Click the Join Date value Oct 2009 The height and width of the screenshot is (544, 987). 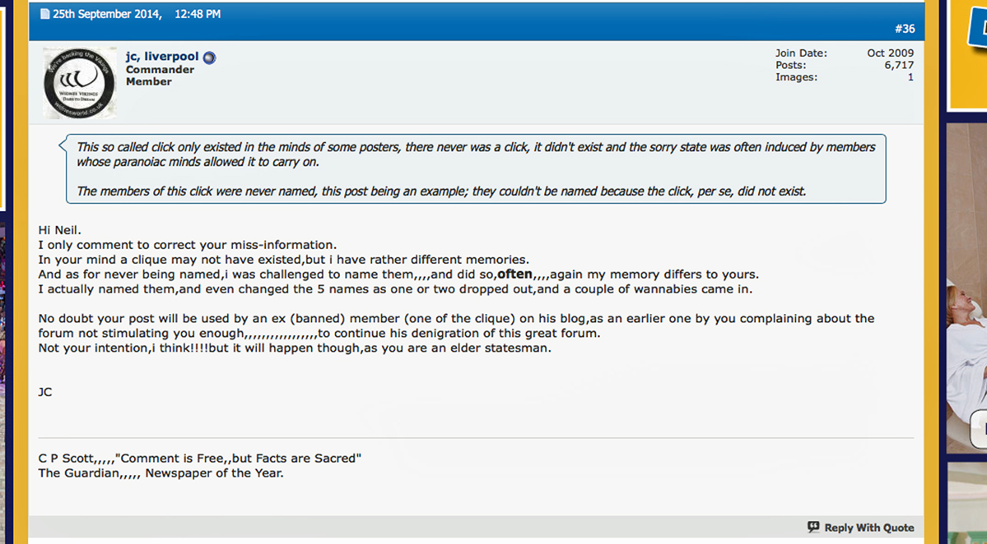point(890,53)
